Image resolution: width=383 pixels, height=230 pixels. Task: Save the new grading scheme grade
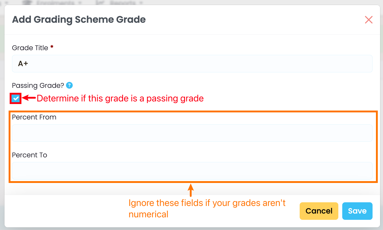click(x=357, y=211)
